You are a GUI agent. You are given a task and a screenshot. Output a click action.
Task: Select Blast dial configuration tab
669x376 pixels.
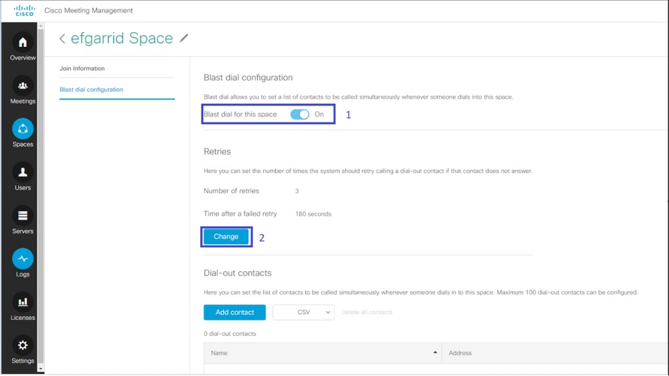(x=92, y=90)
